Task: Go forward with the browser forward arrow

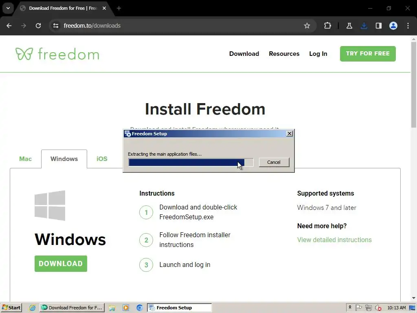Action: (24, 26)
